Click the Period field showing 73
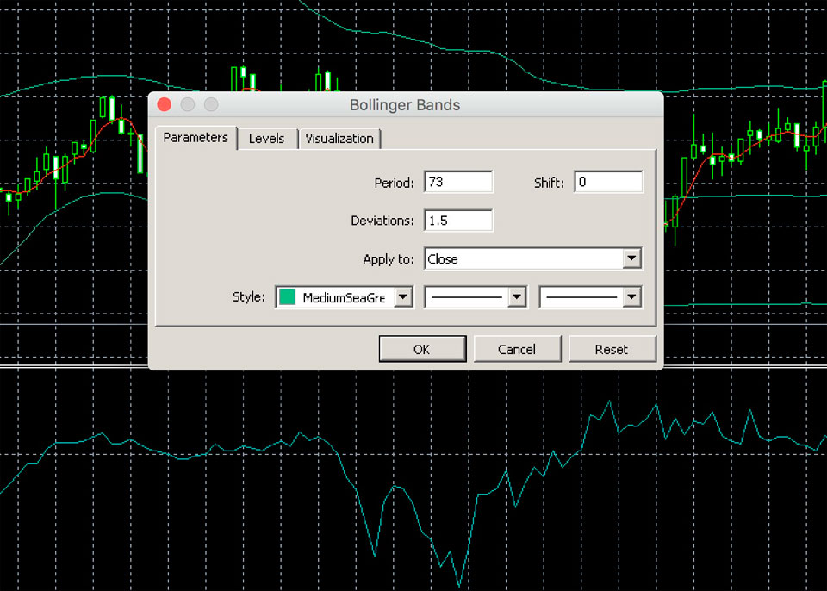This screenshot has height=591, width=827. (457, 183)
